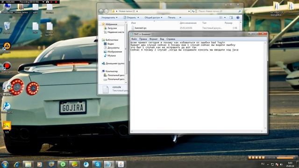The image size is (299, 168).
Task: Open the Новый текстовый document desktop icon
Action: pos(50,29)
